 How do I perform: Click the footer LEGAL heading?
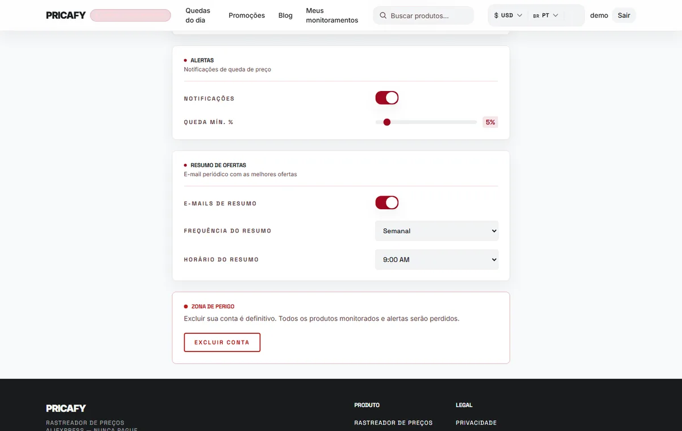coord(464,405)
